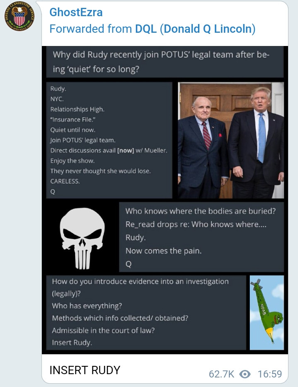Click the 62.7K view count
Viewport: 298px width, 387px height.
point(221,374)
